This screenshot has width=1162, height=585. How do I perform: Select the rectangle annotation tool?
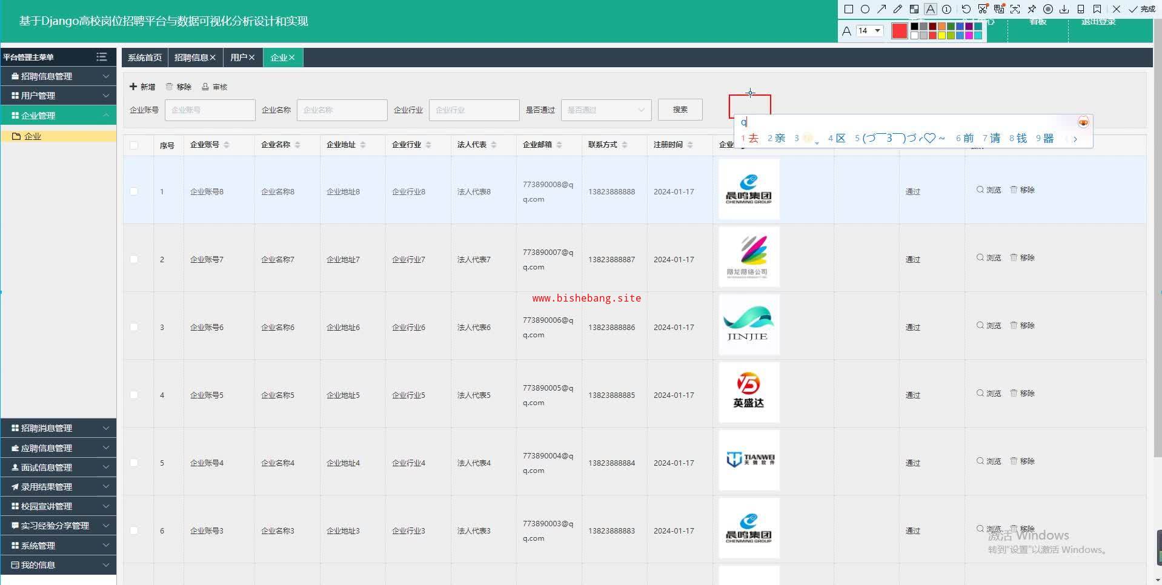[849, 9]
